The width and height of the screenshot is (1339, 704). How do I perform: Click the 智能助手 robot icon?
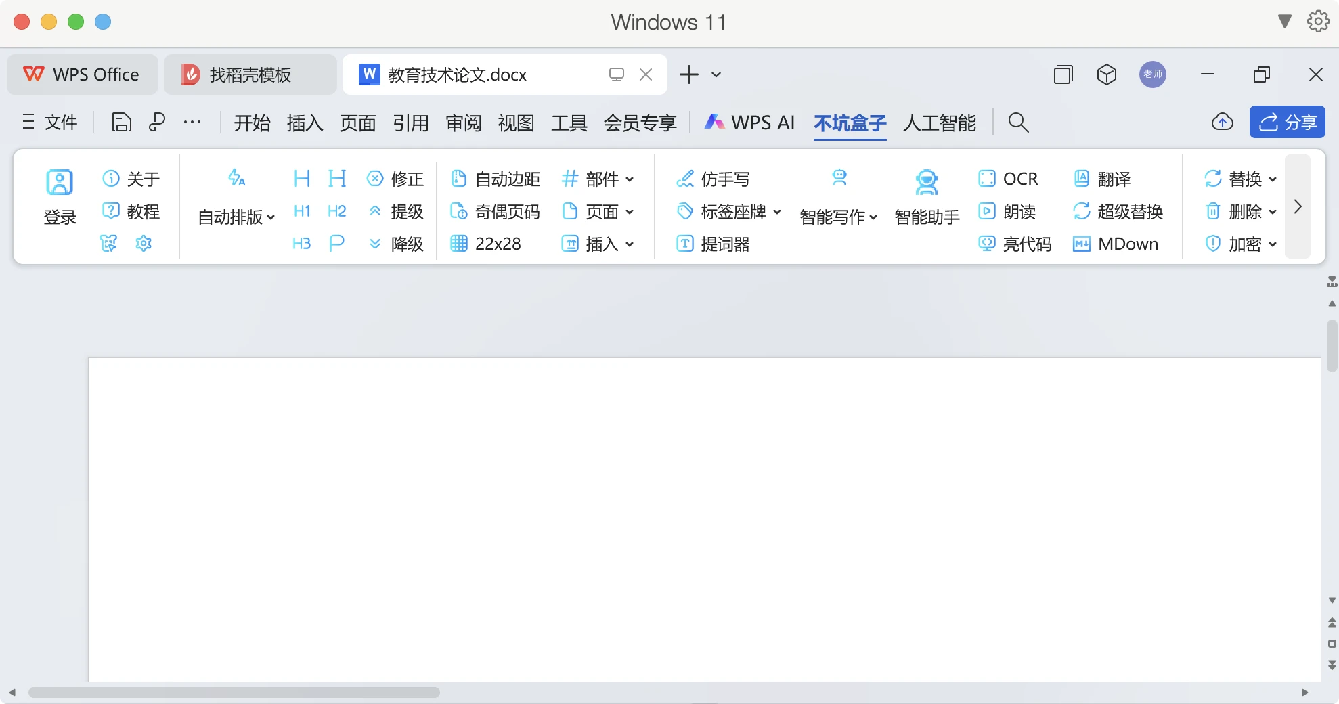pos(926,183)
